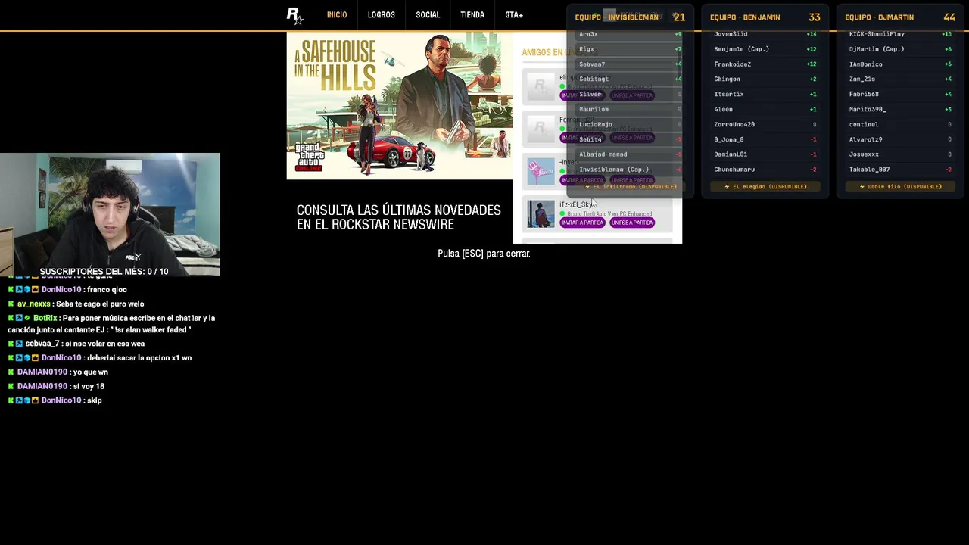Select player Josuexxx row

901,154
